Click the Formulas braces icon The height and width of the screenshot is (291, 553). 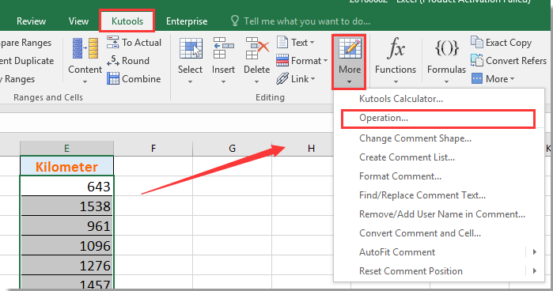[x=446, y=48]
